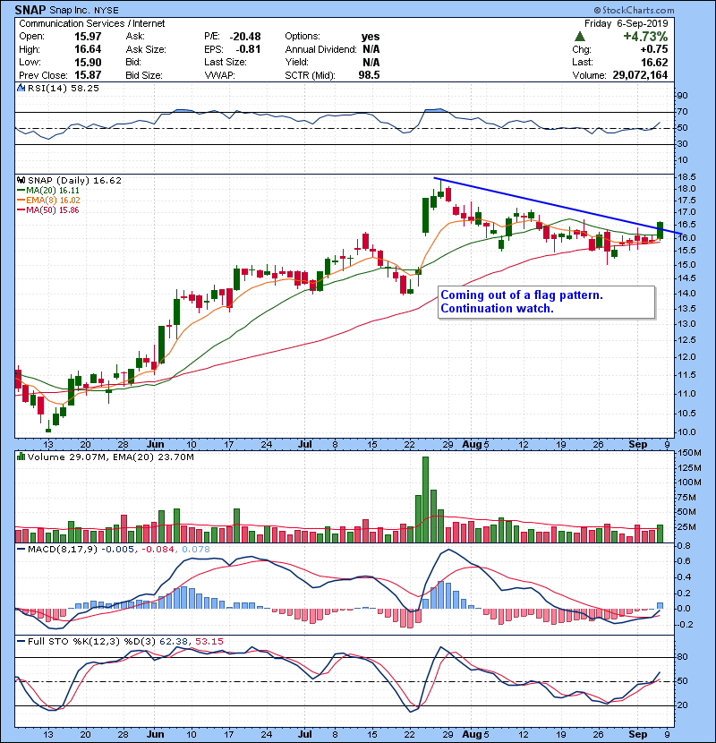
Task: Click the tallest green volume spike bar
Action: click(x=425, y=500)
